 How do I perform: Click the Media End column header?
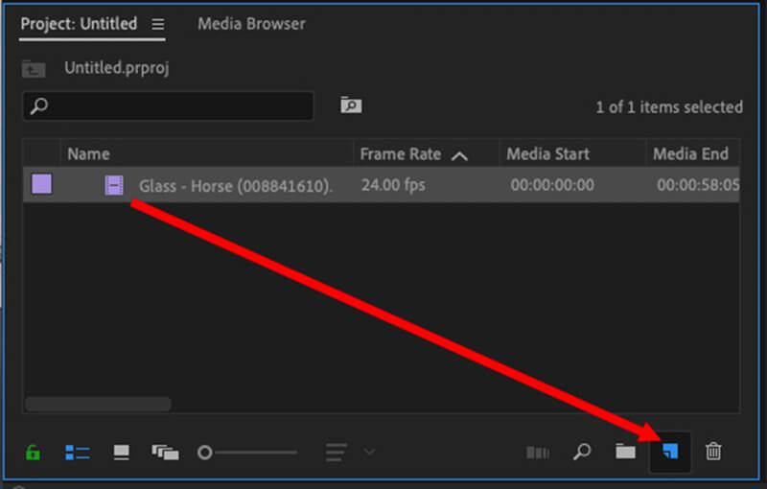pyautogui.click(x=690, y=154)
